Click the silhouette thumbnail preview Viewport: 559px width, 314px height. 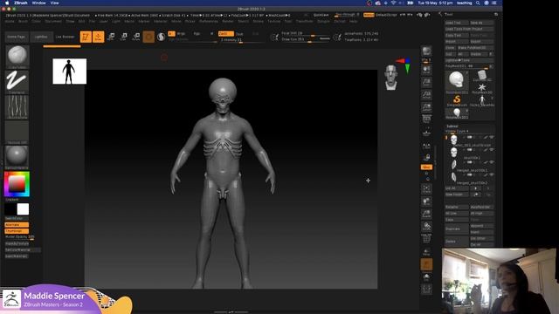[70, 72]
